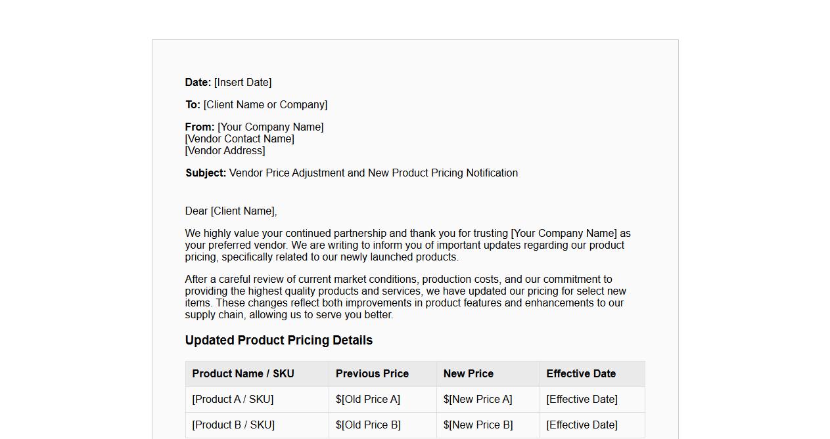Image resolution: width=830 pixels, height=439 pixels.
Task: Click the $[New Price B] cell
Action: pos(478,425)
